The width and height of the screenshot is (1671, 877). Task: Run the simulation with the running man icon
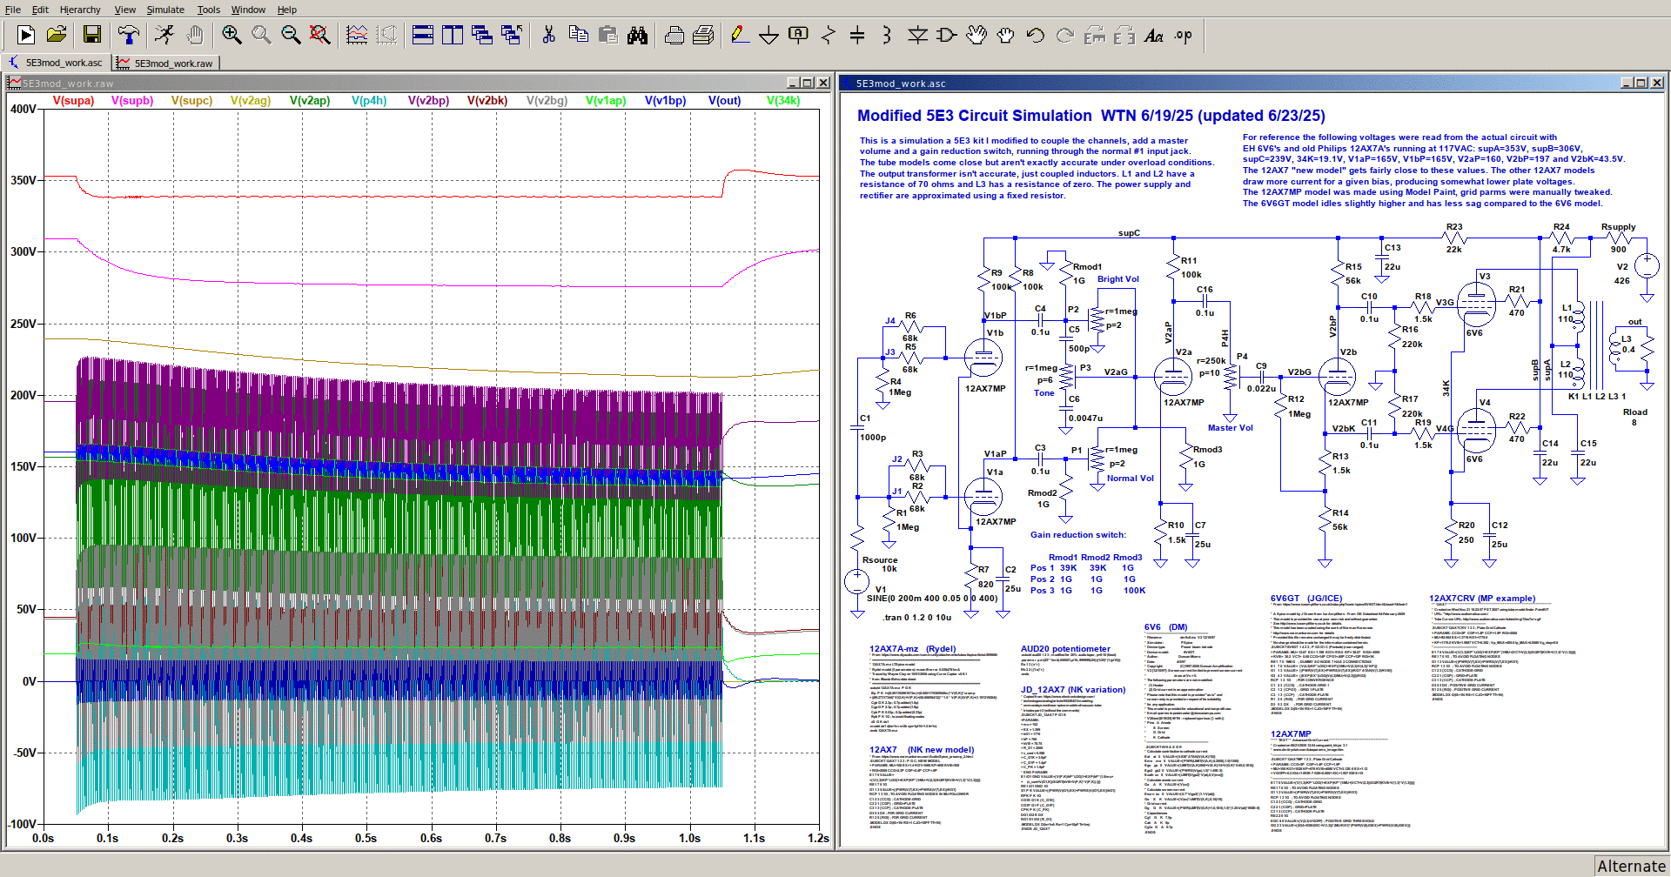tap(164, 35)
